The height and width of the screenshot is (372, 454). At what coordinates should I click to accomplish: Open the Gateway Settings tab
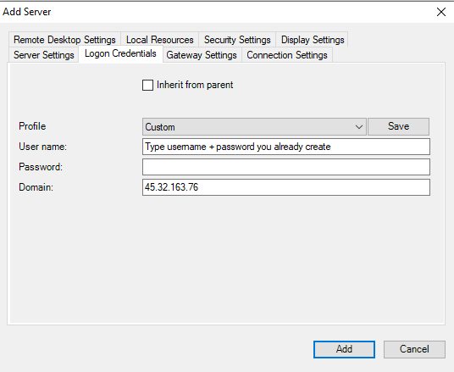click(202, 55)
